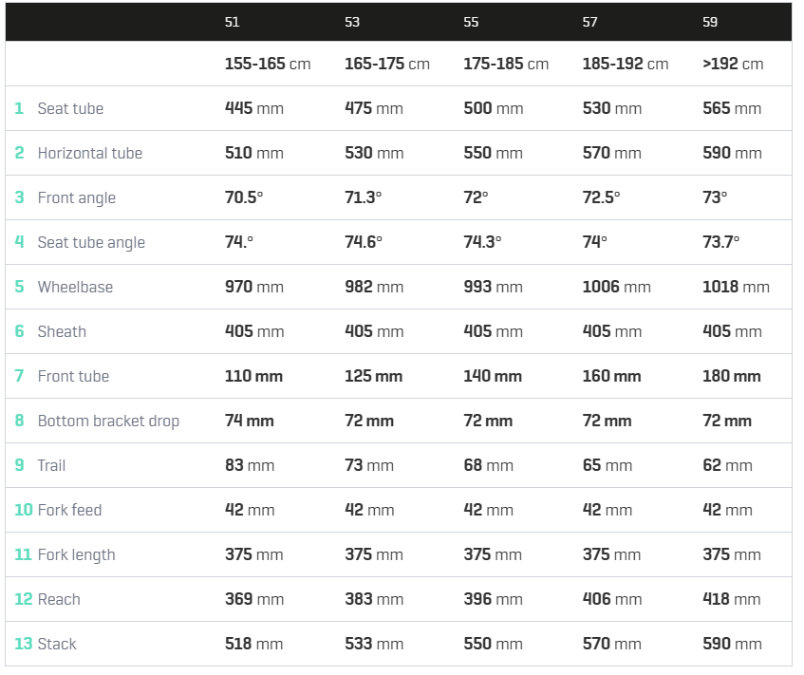The image size is (804, 675).
Task: Select the Reach row label
Action: 59,599
